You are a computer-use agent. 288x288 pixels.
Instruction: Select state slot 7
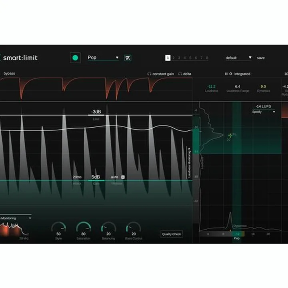pos(202,58)
